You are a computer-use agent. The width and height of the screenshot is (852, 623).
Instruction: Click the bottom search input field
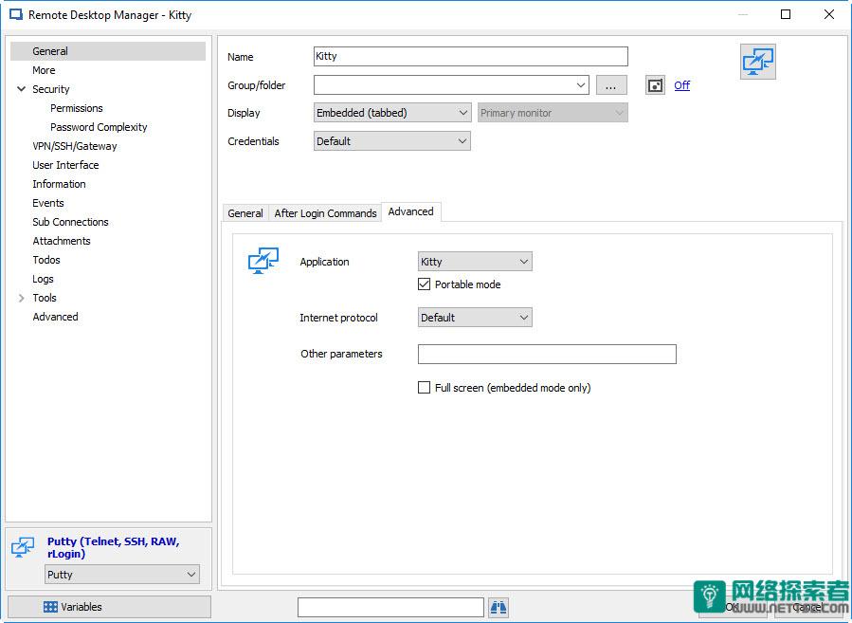tap(390, 607)
